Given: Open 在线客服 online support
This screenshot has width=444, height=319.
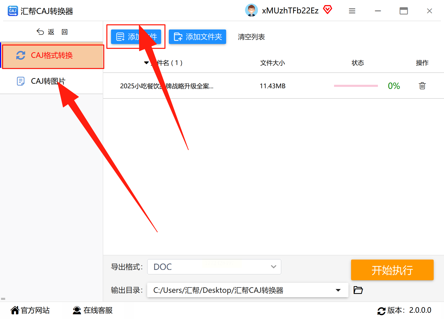Looking at the screenshot, I should pyautogui.click(x=93, y=310).
